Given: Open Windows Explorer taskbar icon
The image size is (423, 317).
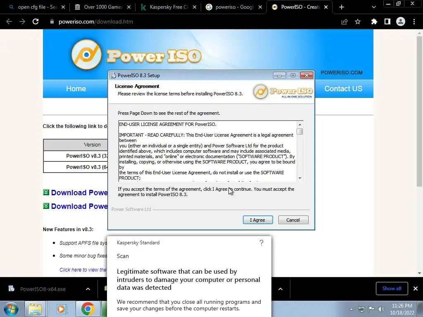Looking at the screenshot, I should (x=35, y=309).
